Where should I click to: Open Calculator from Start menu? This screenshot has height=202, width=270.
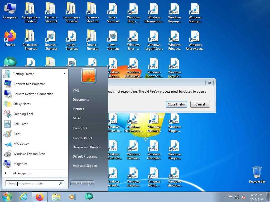[x=35, y=124]
